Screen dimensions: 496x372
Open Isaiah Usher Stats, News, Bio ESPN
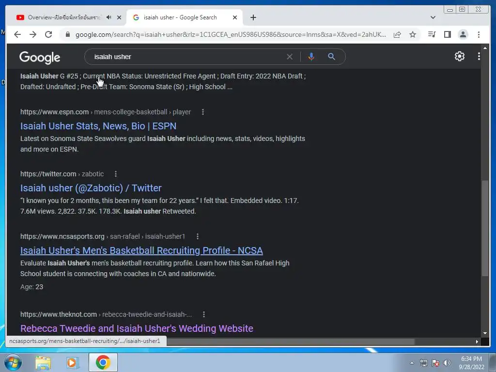click(98, 126)
